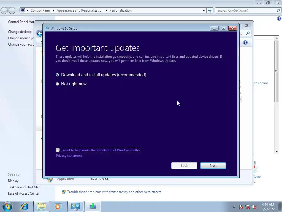Click the network status tray icon
The height and width of the screenshot is (212, 282).
[x=248, y=207]
